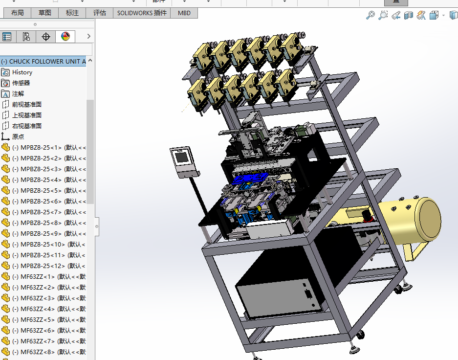The height and width of the screenshot is (360, 458).
Task: Click the Zoom to Fit magnifier icon
Action: (371, 15)
